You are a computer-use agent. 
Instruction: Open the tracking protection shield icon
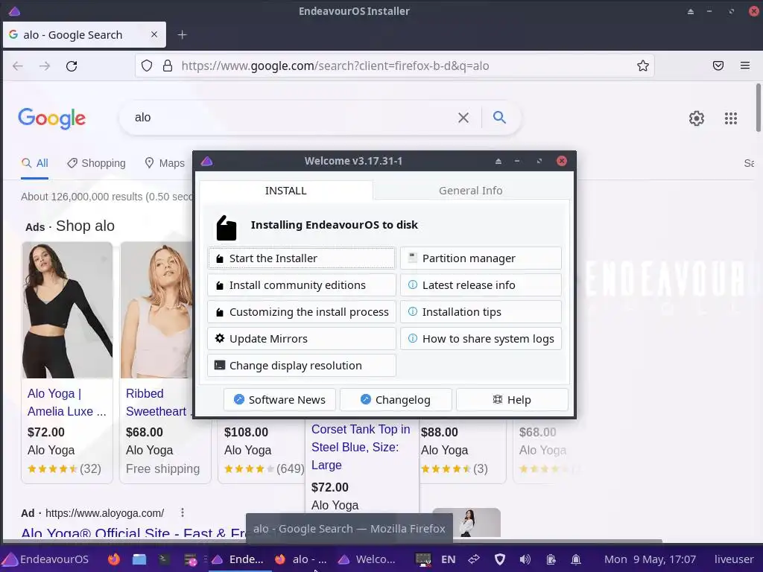tap(147, 66)
